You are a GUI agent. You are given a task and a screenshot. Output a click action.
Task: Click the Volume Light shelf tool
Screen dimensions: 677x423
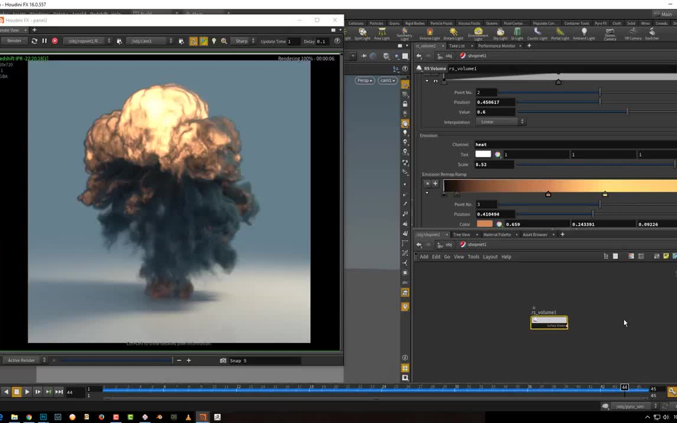click(429, 34)
